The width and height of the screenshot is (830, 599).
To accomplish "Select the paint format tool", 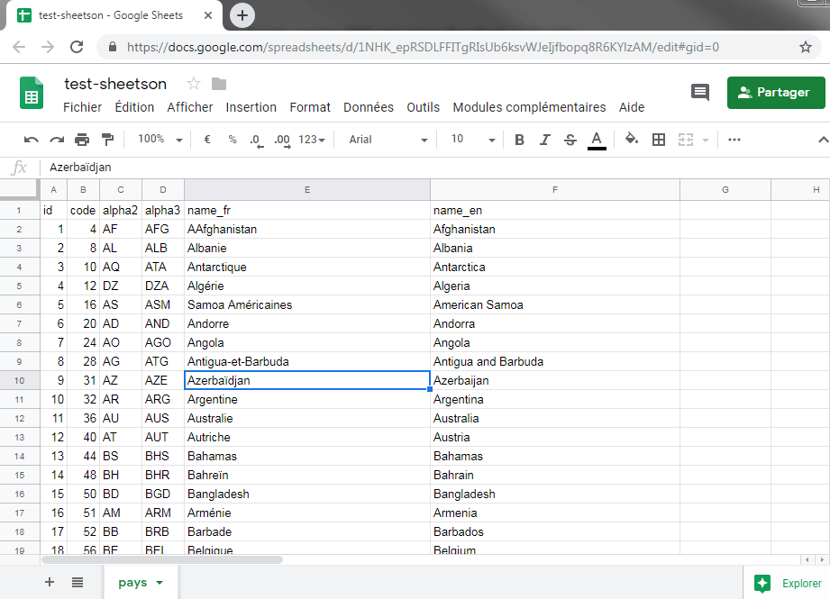I will [108, 140].
